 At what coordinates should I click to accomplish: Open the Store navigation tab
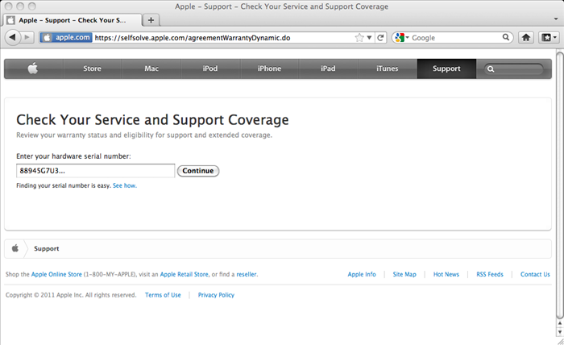coord(92,69)
